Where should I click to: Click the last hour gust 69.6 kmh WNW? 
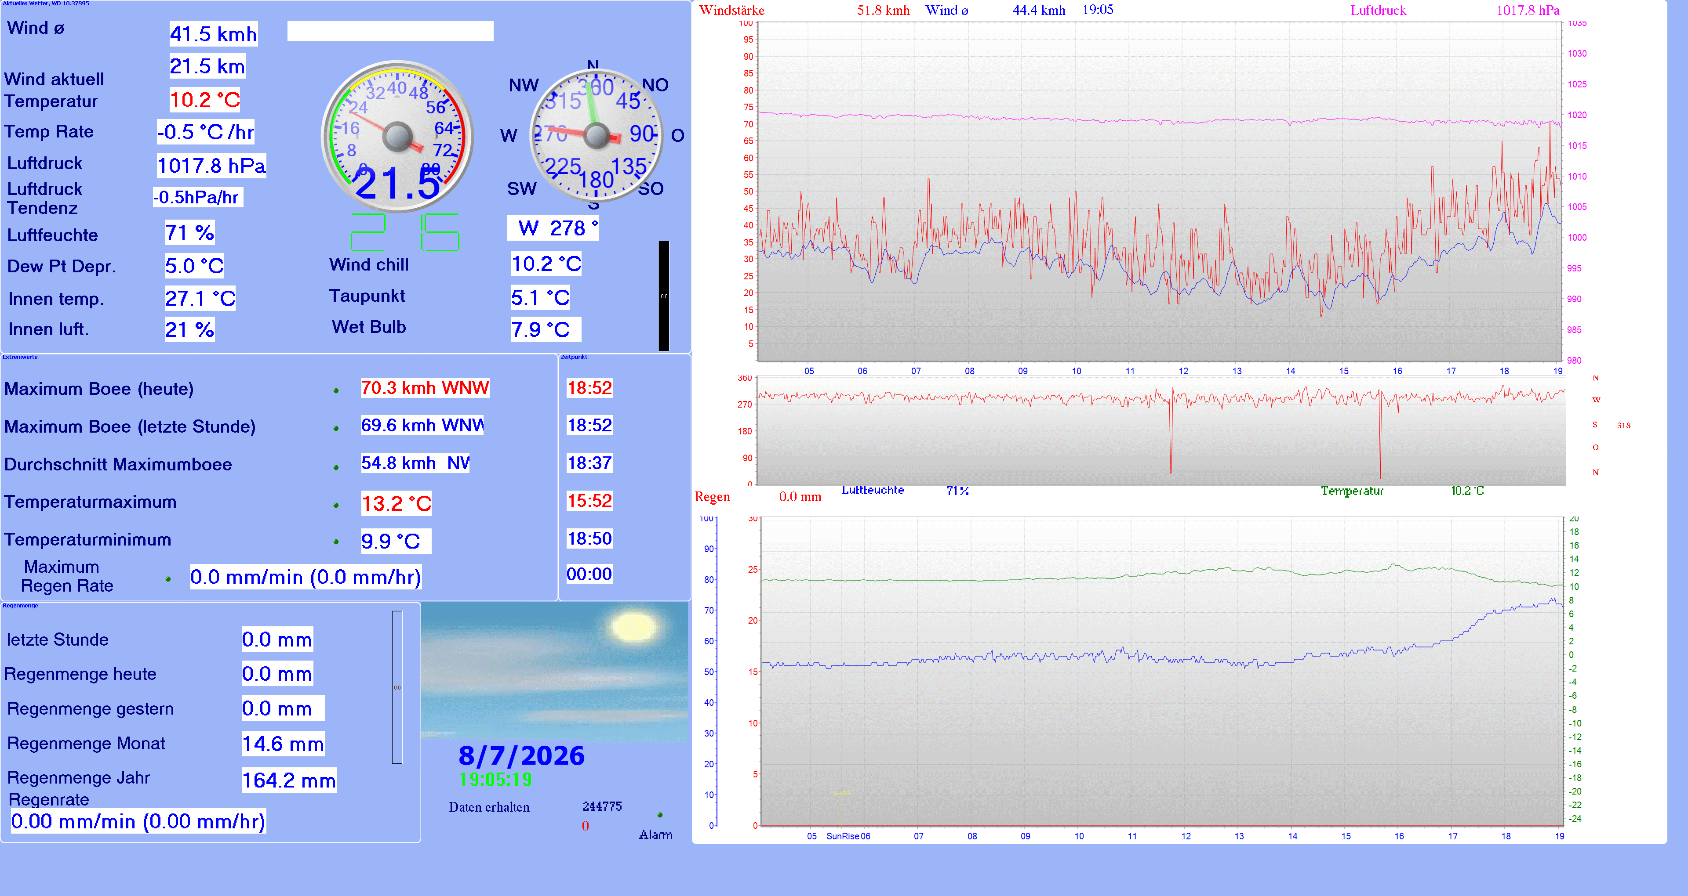point(422,426)
